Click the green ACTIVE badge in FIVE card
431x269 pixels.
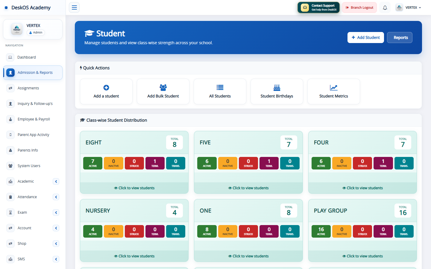click(207, 163)
